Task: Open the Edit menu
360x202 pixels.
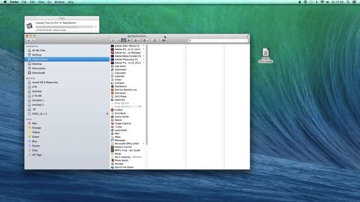Action: pyautogui.click(x=33, y=2)
